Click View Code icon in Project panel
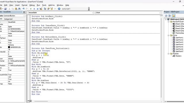 166,16
